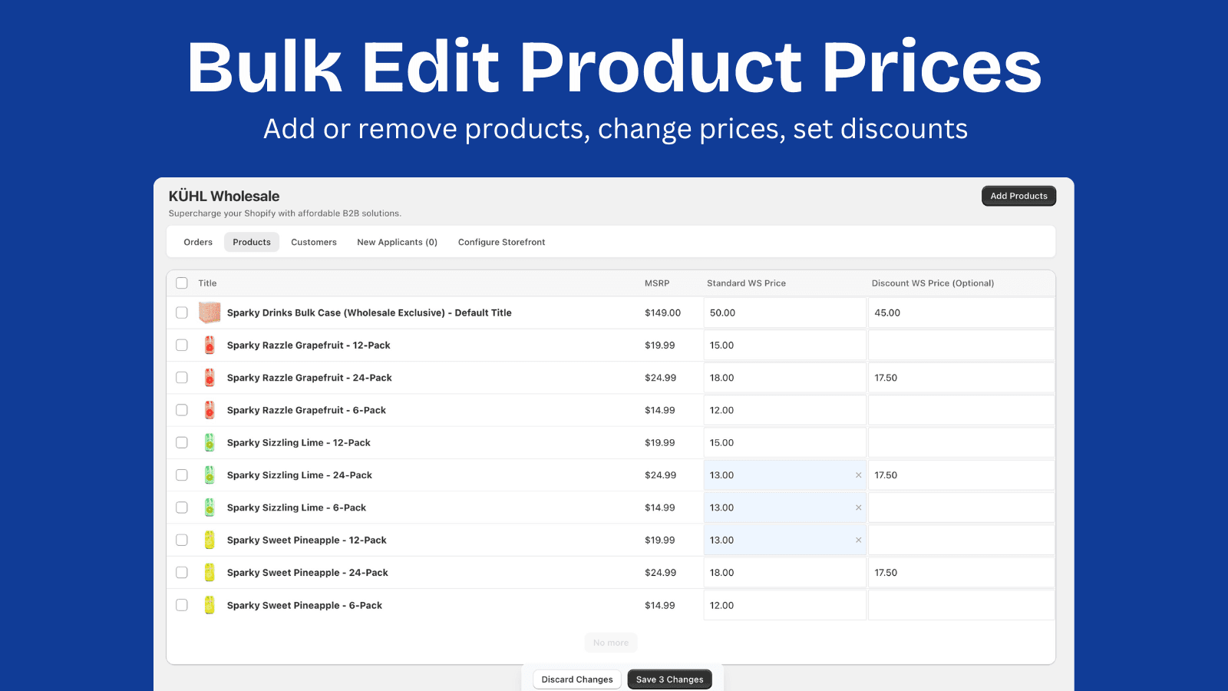Clear the Sizzling Lime 6-Pack standard price edit
The image size is (1228, 691).
click(858, 508)
